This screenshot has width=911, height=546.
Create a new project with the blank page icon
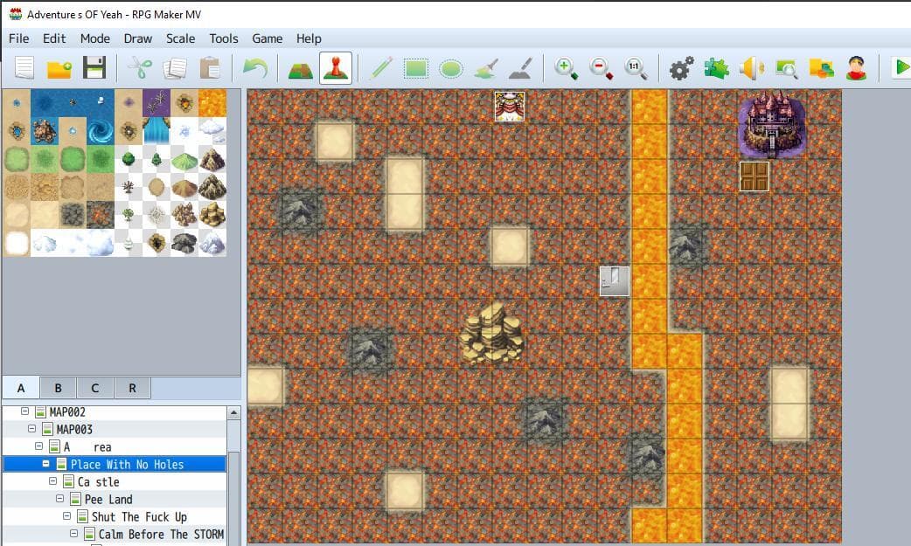pyautogui.click(x=24, y=68)
